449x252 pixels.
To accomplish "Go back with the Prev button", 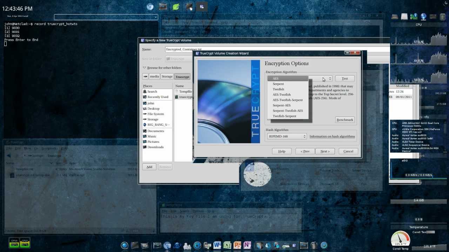I will (x=305, y=151).
